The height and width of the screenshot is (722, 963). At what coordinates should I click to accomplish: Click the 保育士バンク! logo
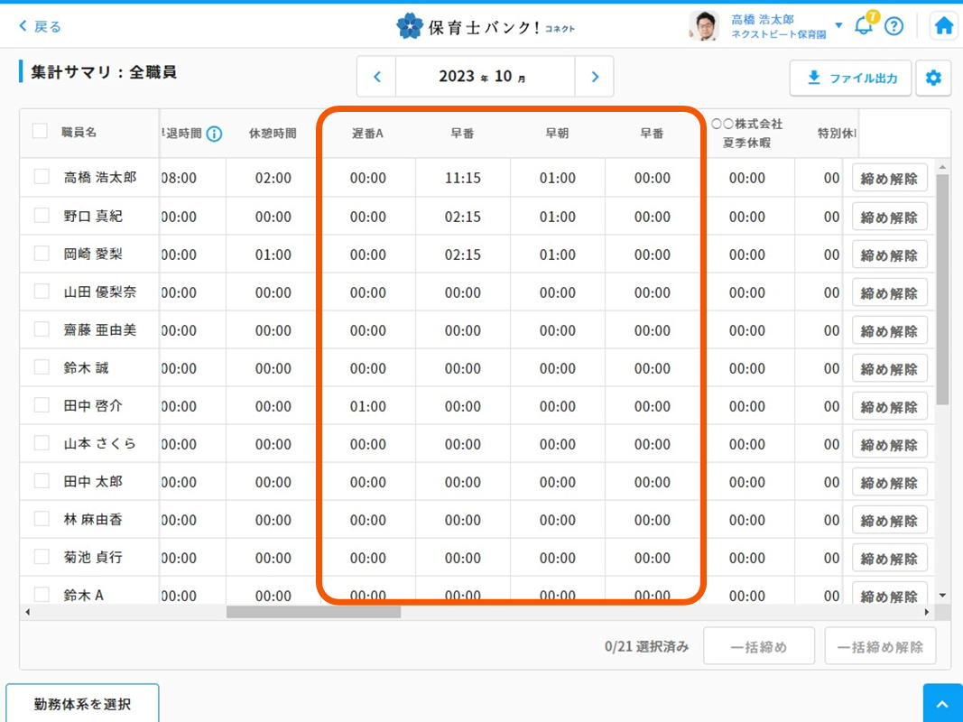tap(486, 26)
